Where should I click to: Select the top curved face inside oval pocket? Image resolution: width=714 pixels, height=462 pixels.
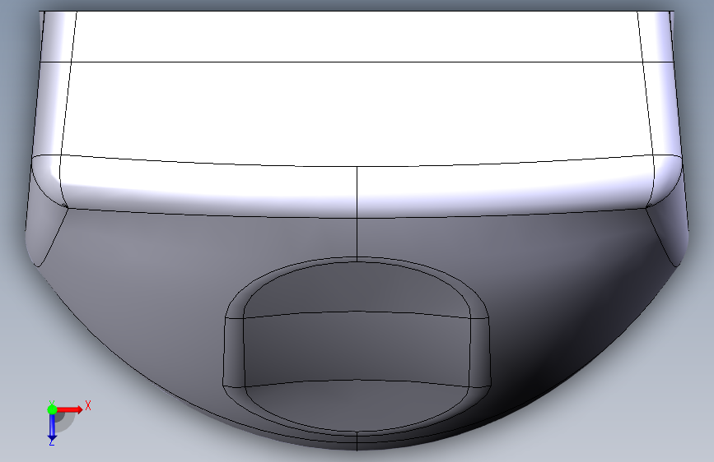(x=357, y=288)
